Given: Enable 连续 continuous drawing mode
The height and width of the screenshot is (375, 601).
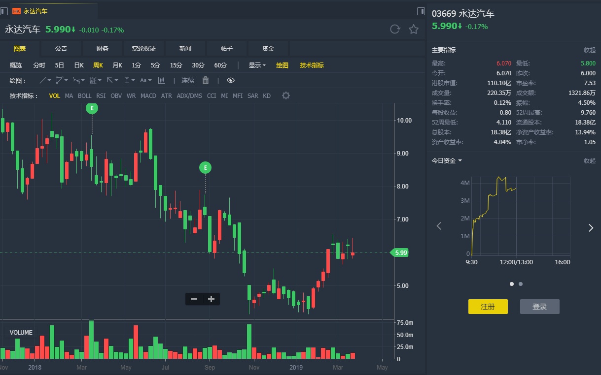Looking at the screenshot, I should tap(188, 80).
